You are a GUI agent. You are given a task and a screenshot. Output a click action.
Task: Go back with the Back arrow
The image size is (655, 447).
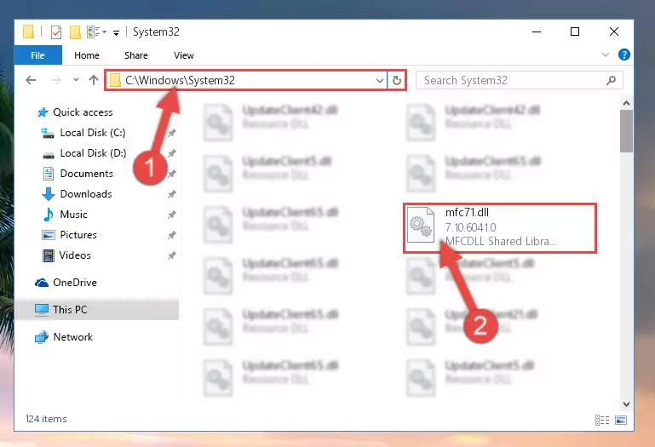pyautogui.click(x=31, y=80)
